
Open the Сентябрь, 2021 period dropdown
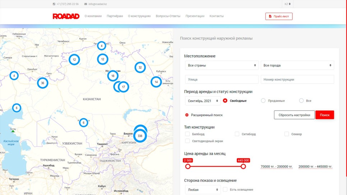point(203,101)
